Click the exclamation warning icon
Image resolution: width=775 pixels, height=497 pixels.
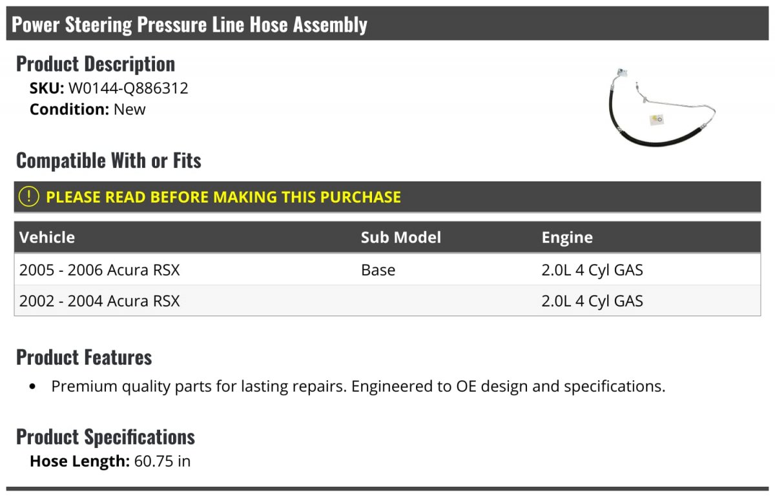(x=29, y=197)
